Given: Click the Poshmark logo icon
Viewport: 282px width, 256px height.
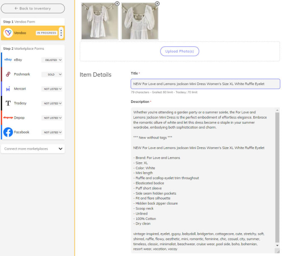Looking at the screenshot, I should tap(8, 74).
